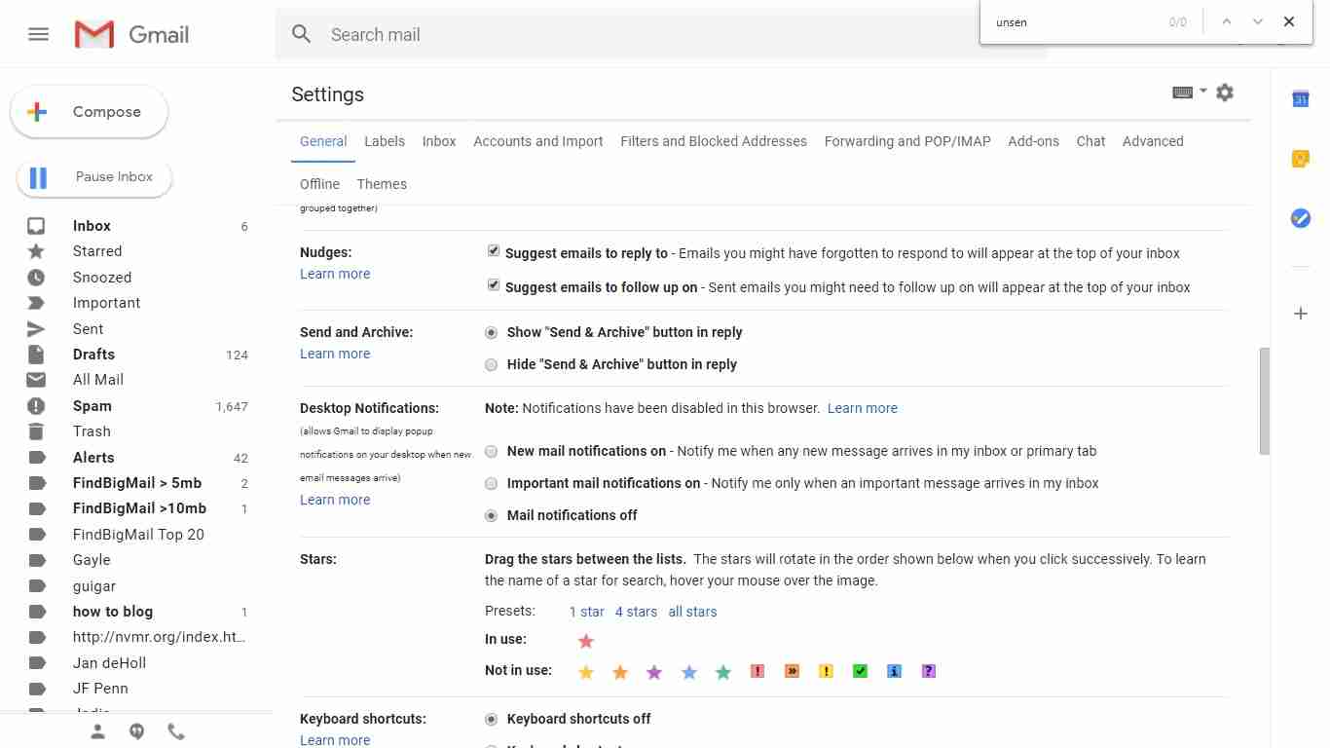This screenshot has height=748, width=1330.
Task: Select the green check mark icon
Action: coord(860,671)
